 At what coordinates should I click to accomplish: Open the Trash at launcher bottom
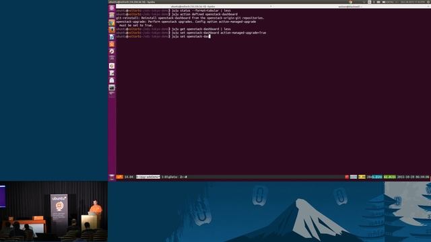point(112,177)
